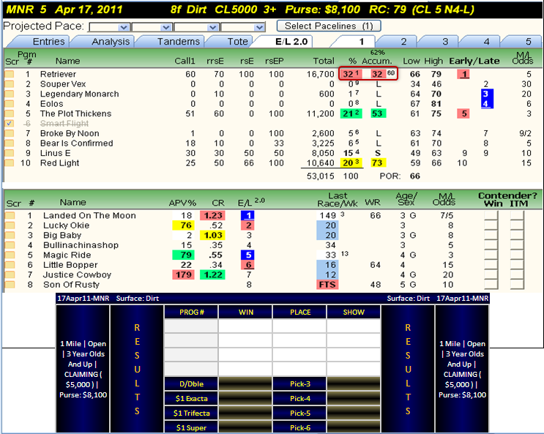Click The Plot Thickens horse name
The height and width of the screenshot is (434, 544).
75,113
